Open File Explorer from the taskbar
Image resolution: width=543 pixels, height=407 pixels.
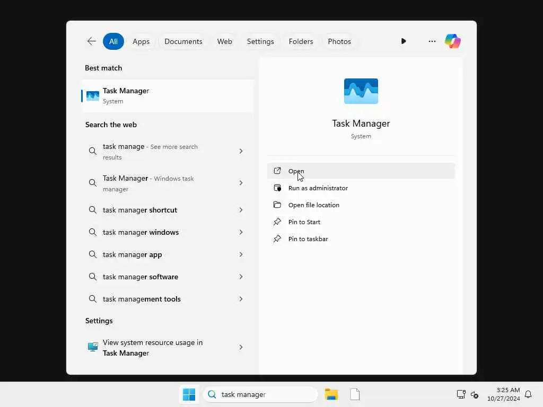[x=331, y=394]
